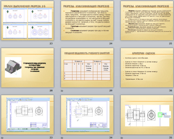Click the slide number label 29
174x139 pixels.
[111, 90]
